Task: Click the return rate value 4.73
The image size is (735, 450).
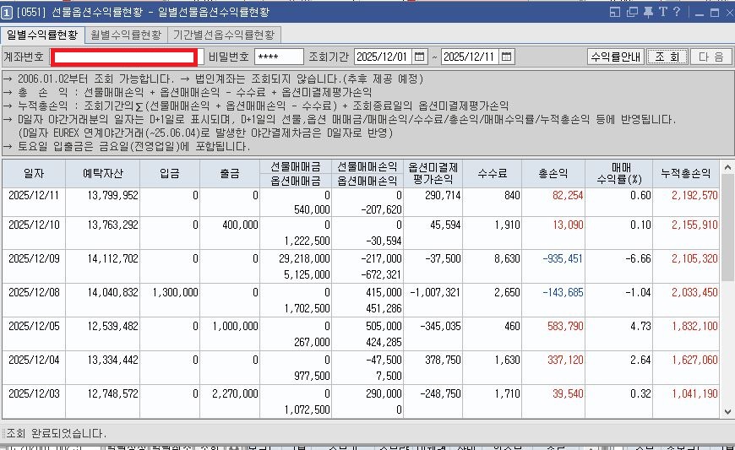Action: pos(640,326)
